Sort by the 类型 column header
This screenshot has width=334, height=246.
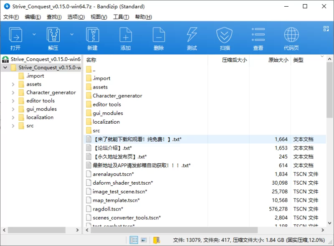click(x=298, y=60)
